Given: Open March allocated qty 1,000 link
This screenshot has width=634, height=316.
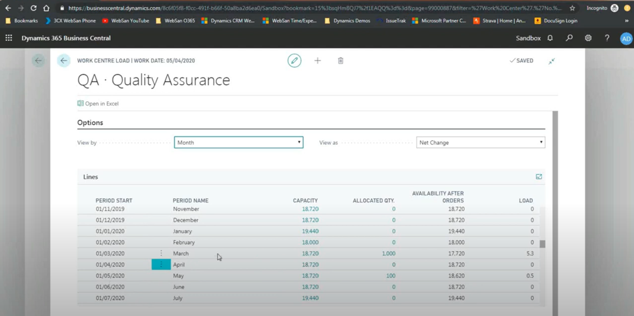Looking at the screenshot, I should (x=389, y=254).
